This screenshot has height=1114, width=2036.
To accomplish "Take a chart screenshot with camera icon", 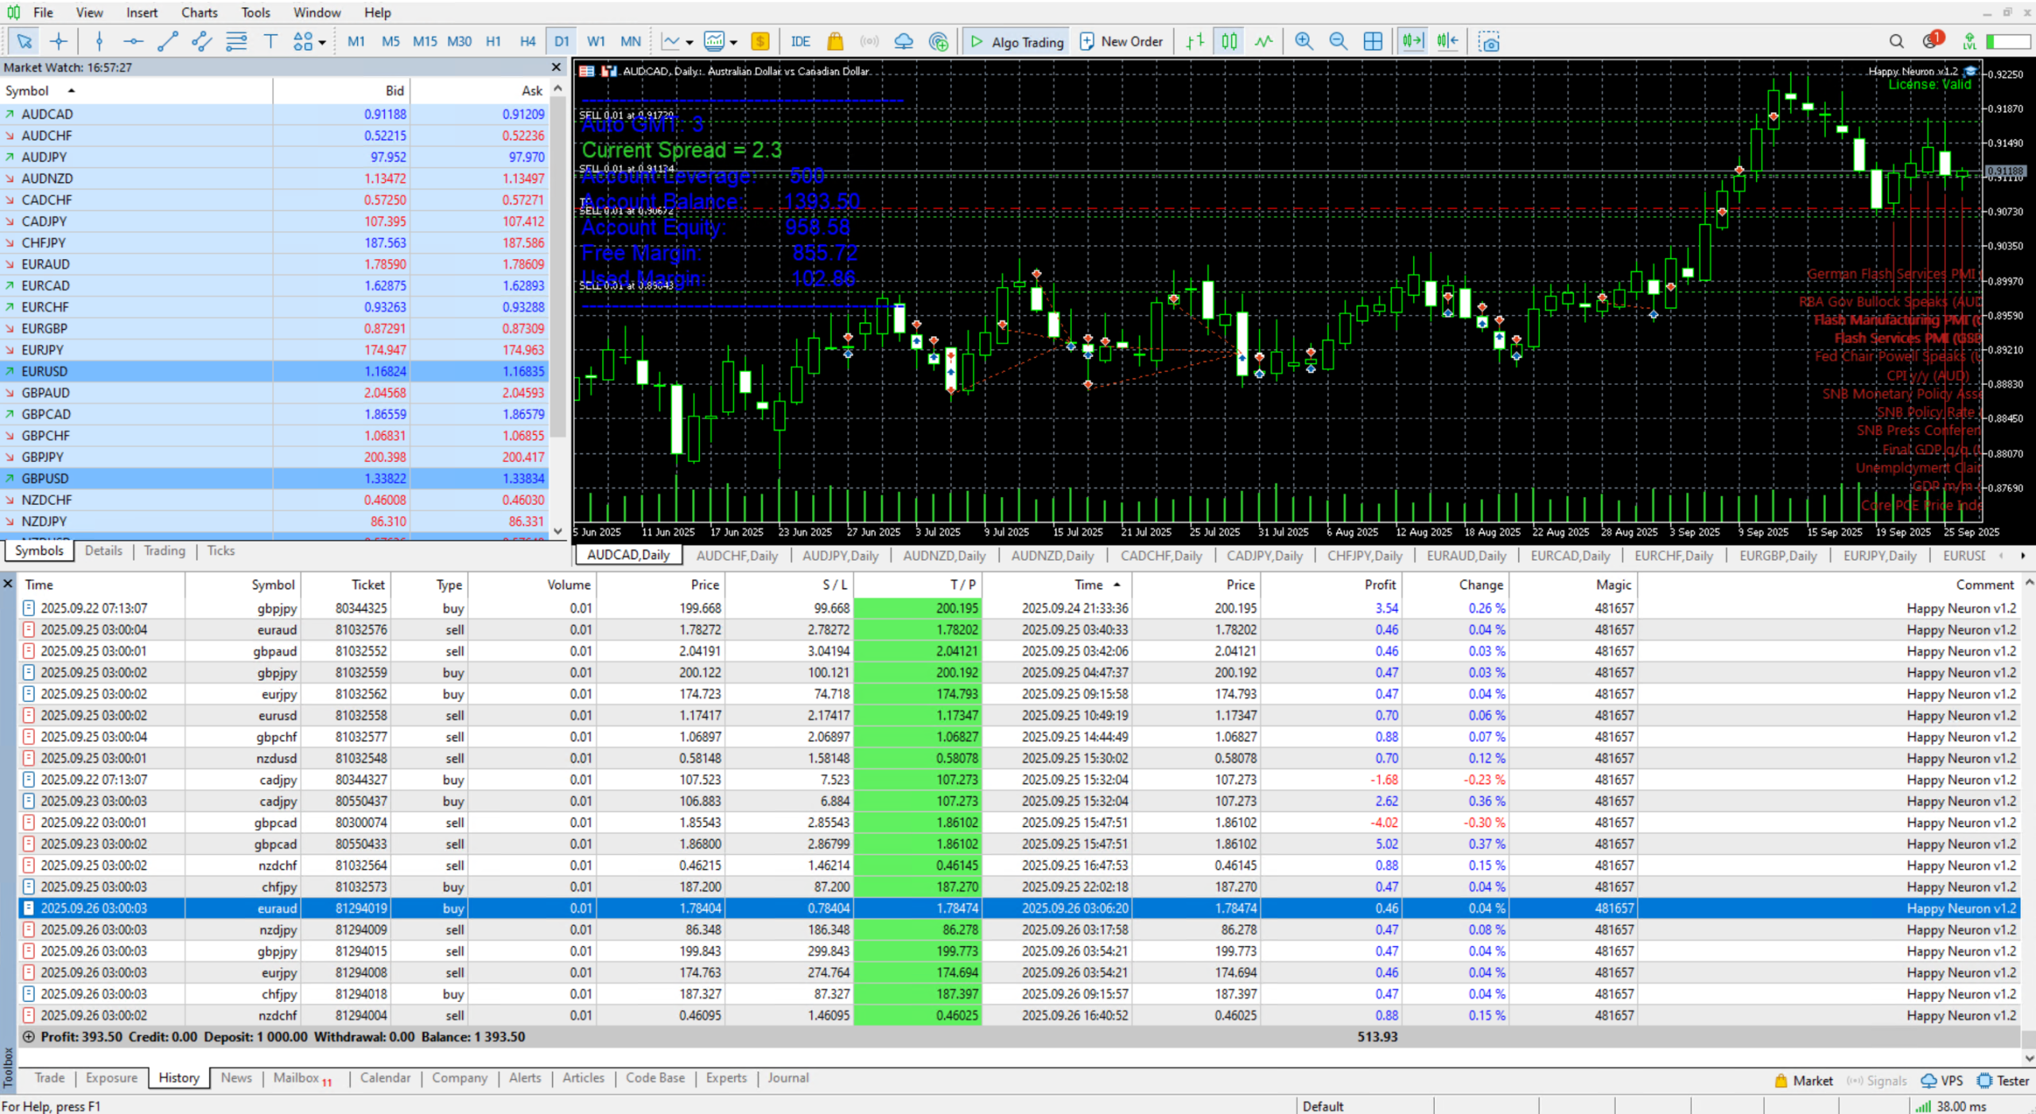I will point(1489,41).
